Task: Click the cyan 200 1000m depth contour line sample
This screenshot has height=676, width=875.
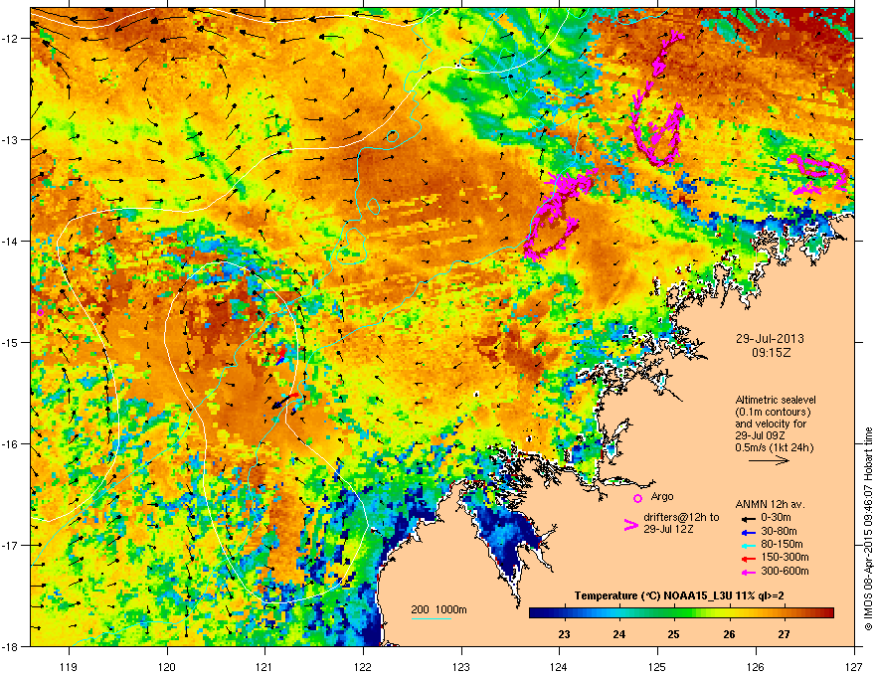Action: [431, 618]
